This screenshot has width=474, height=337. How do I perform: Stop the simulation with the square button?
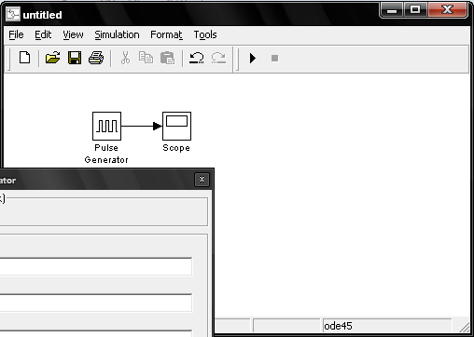[x=274, y=58]
